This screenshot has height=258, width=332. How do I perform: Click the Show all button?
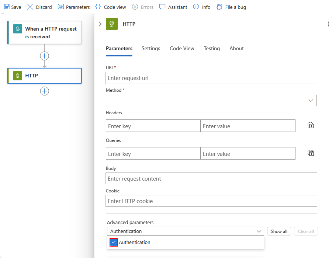279,231
